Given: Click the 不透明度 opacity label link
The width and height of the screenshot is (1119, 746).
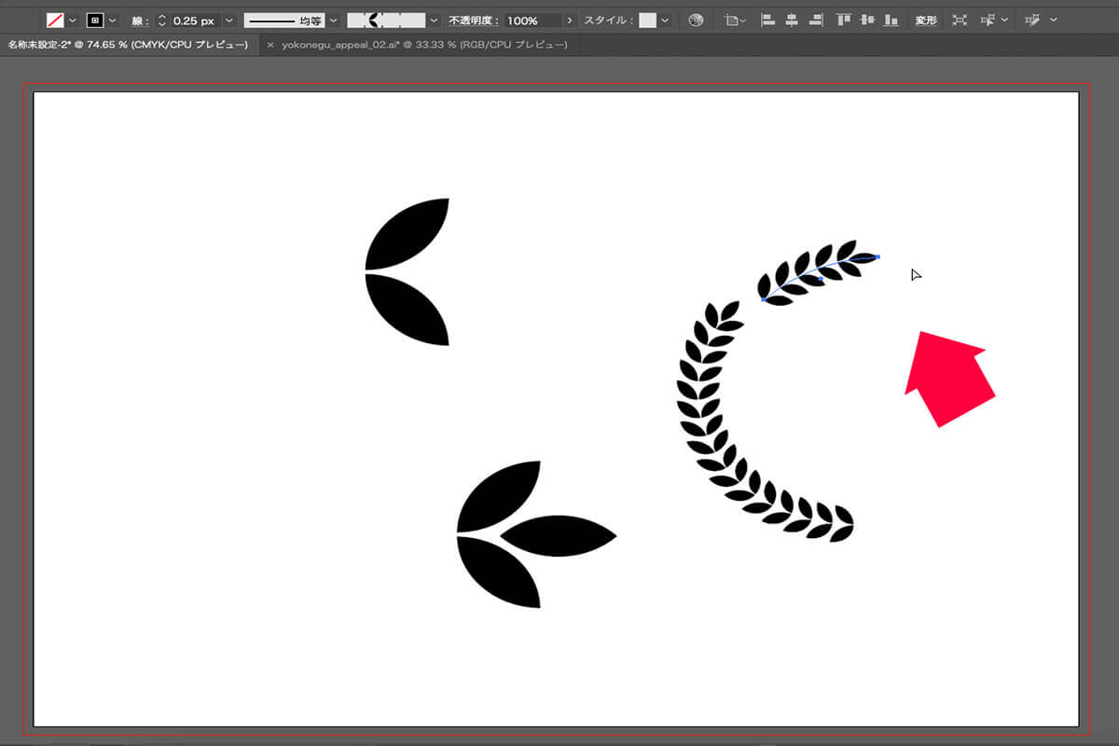Looking at the screenshot, I should [473, 20].
